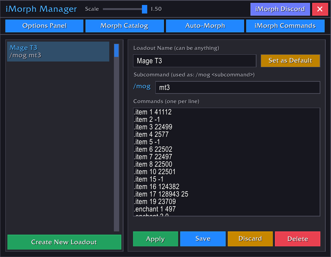
Task: Create a new loadout
Action: [64, 242]
